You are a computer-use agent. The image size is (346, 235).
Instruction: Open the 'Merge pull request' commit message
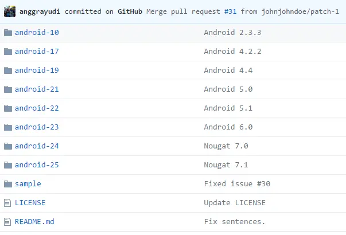coord(183,11)
